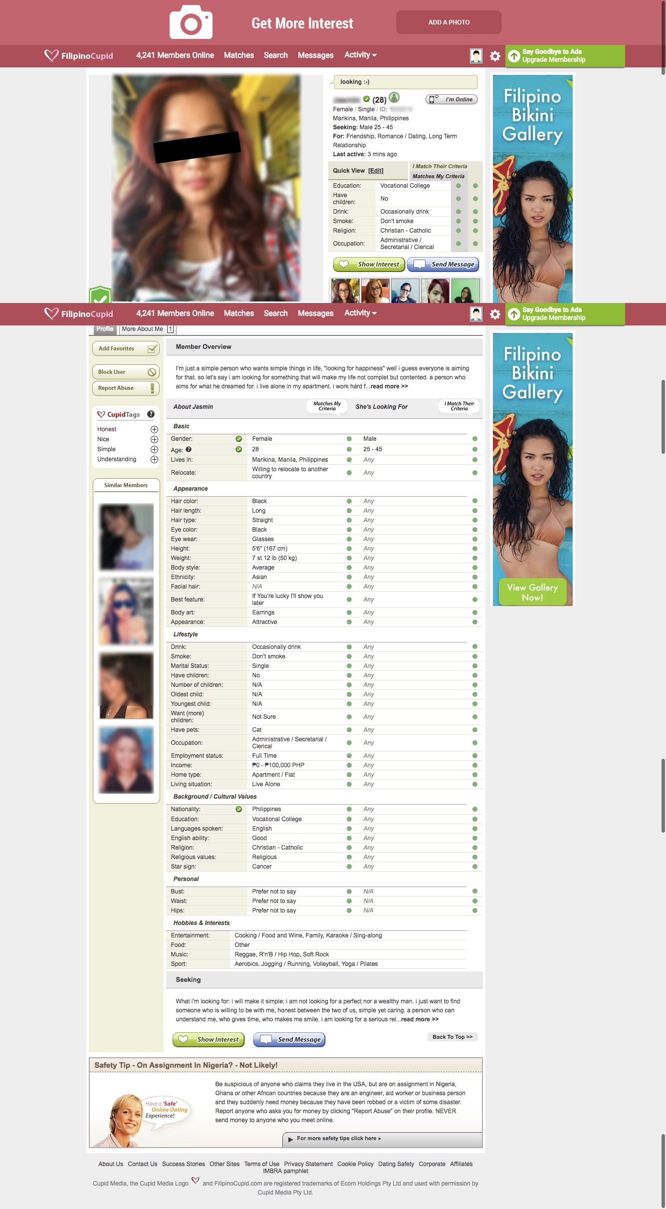Viewport: 666px width, 1209px height.
Task: Click the camera icon in top banner
Action: (x=191, y=22)
